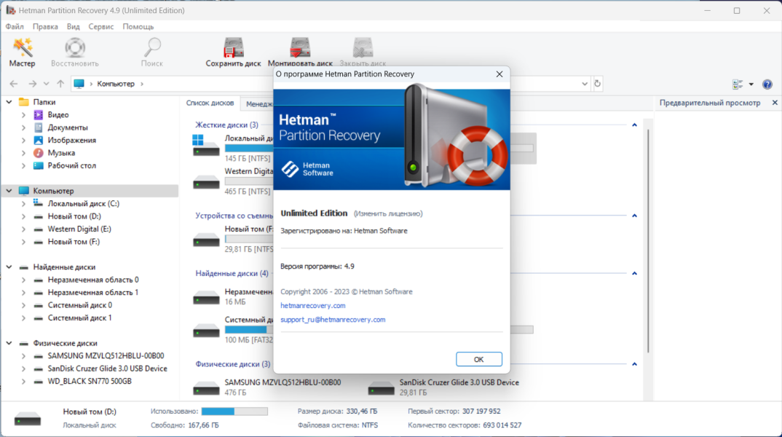Switch to the Список дисков tab
The height and width of the screenshot is (437, 782).
point(210,103)
